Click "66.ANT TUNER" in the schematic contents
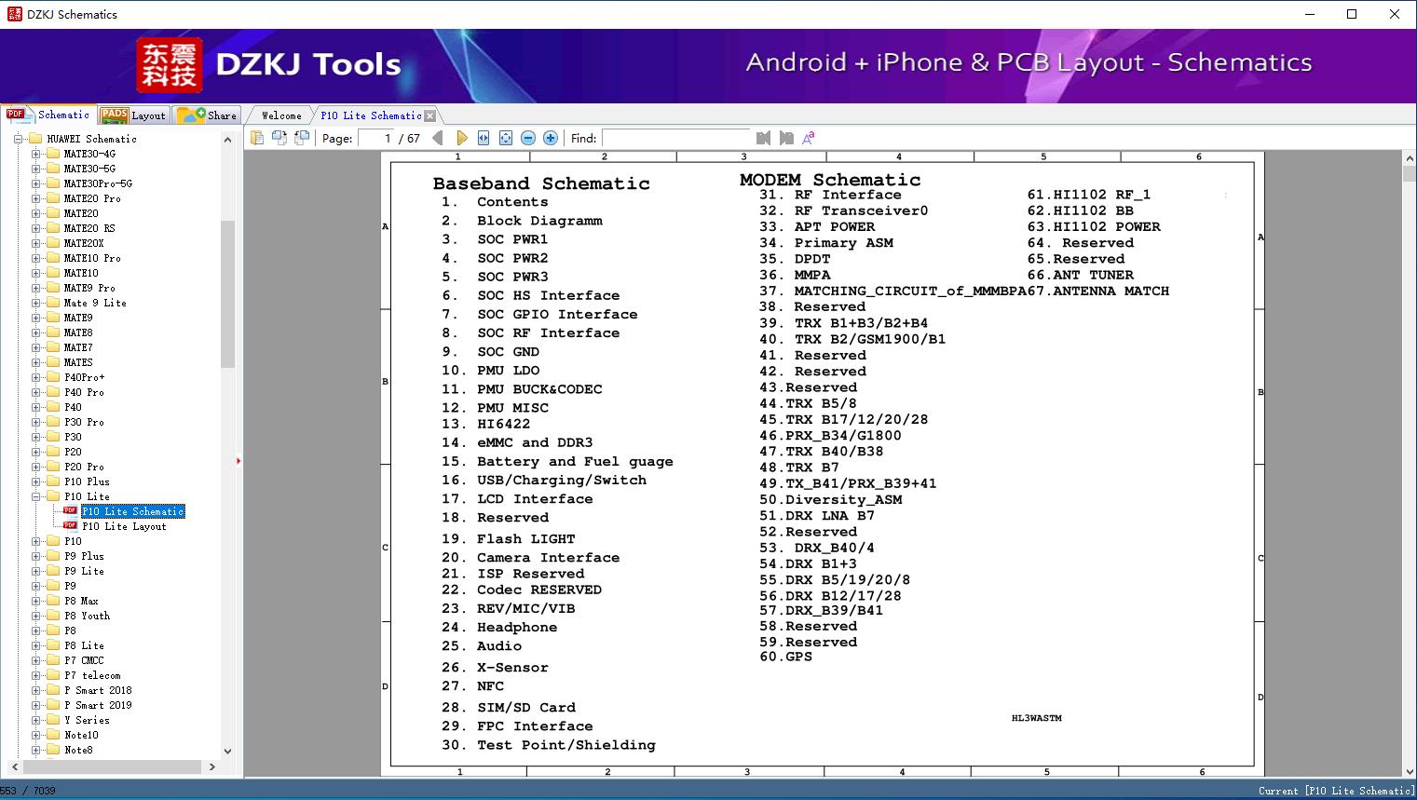This screenshot has width=1417, height=800. click(x=1081, y=275)
